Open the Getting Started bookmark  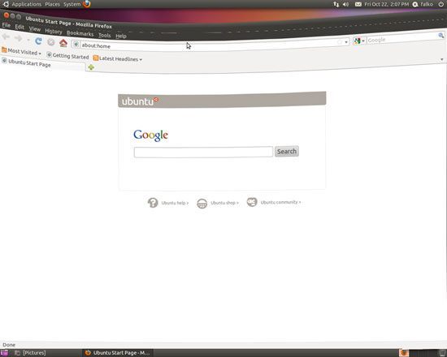tap(67, 56)
